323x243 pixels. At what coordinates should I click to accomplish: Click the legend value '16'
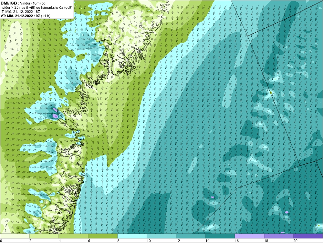(237, 241)
